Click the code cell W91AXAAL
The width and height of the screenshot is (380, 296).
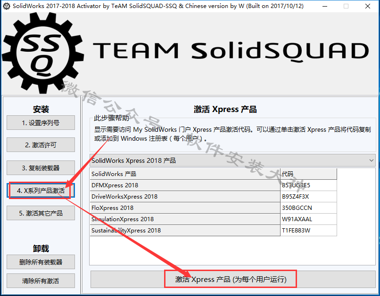click(308, 219)
